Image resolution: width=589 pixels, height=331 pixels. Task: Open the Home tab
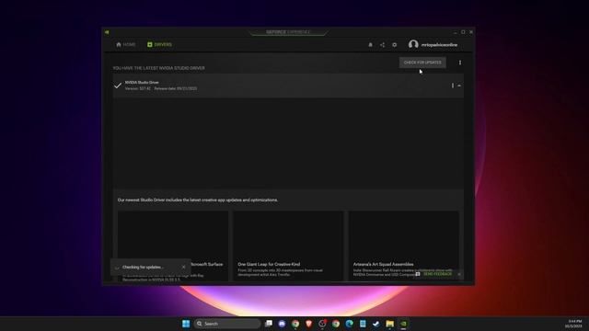125,45
